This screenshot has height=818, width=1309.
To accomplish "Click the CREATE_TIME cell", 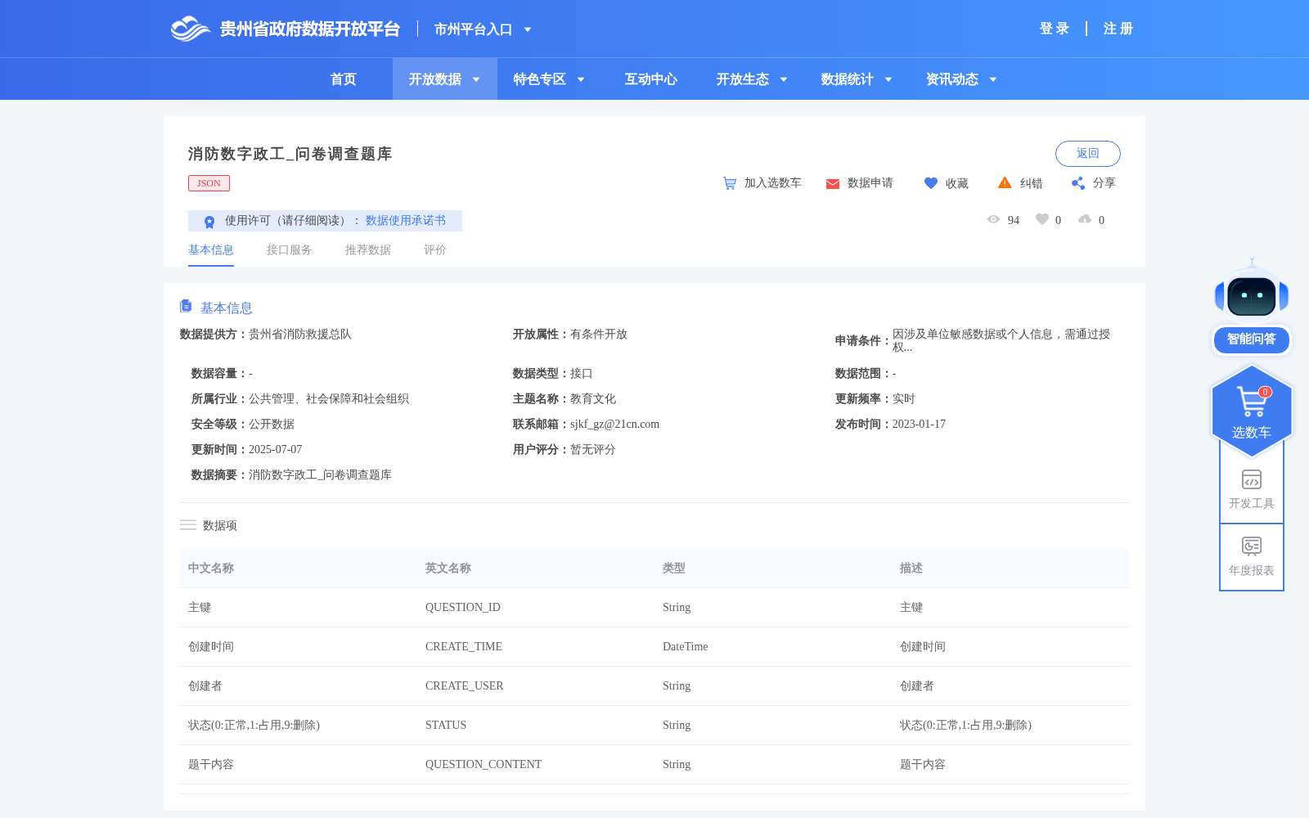I will [x=464, y=647].
